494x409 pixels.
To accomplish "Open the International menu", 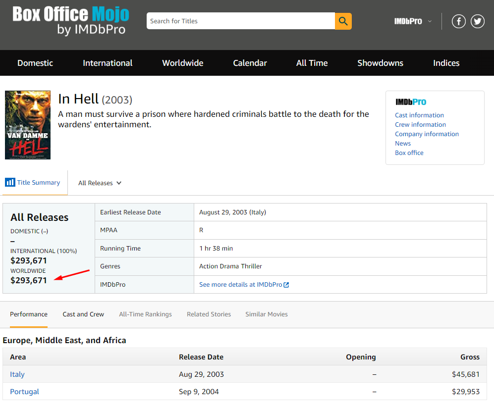I will pyautogui.click(x=108, y=63).
